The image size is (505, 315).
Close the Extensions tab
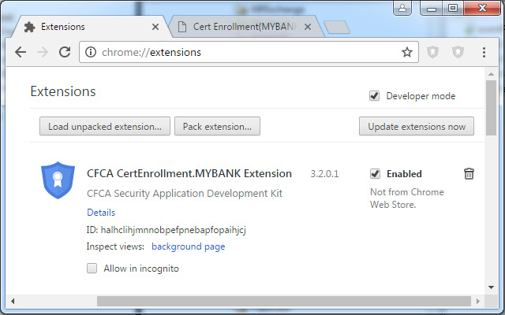pyautogui.click(x=155, y=27)
